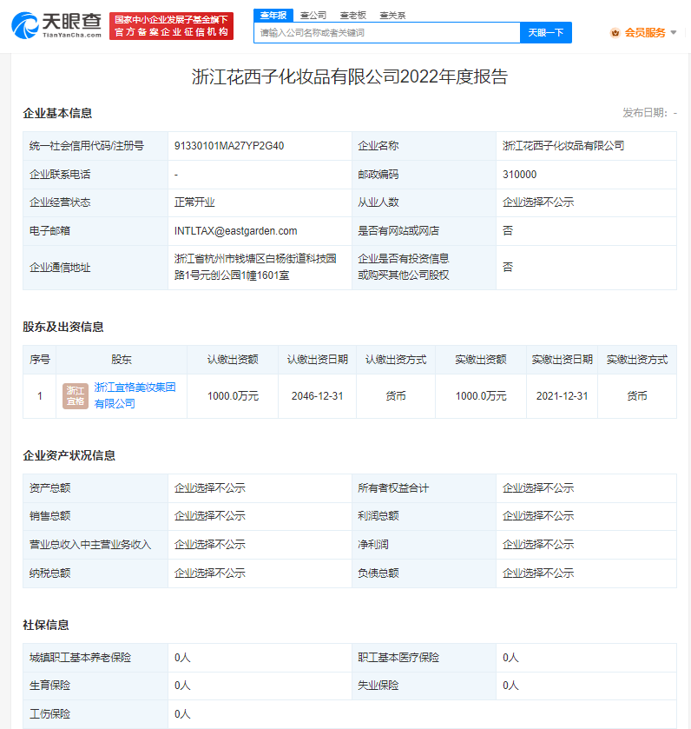Switch to the 查公司 tab
This screenshot has width=691, height=729.
tap(313, 15)
